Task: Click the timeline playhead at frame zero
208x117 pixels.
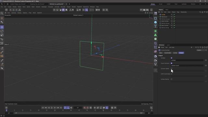Action: click(6, 110)
